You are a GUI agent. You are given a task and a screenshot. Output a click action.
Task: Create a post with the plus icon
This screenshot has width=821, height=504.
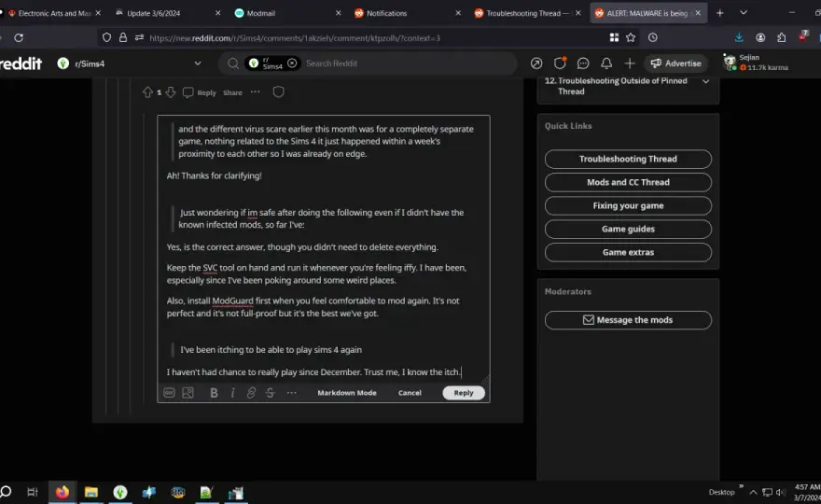click(x=630, y=63)
